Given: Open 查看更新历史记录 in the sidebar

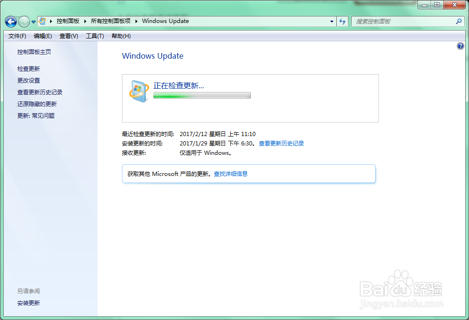Looking at the screenshot, I should [40, 92].
